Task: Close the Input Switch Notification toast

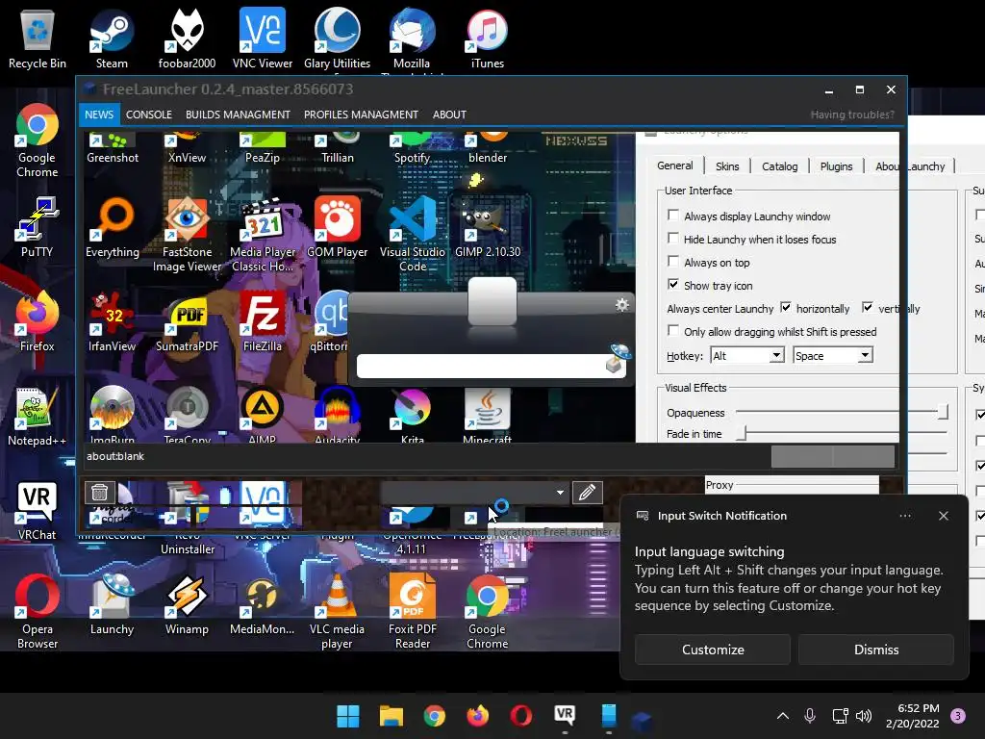Action: 943,516
